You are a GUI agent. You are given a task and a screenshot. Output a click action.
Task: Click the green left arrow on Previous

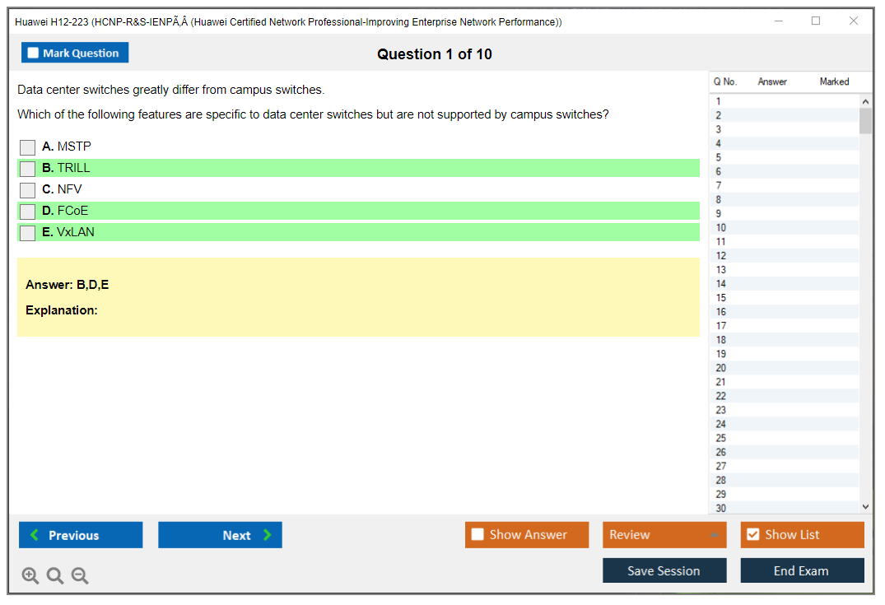[35, 535]
